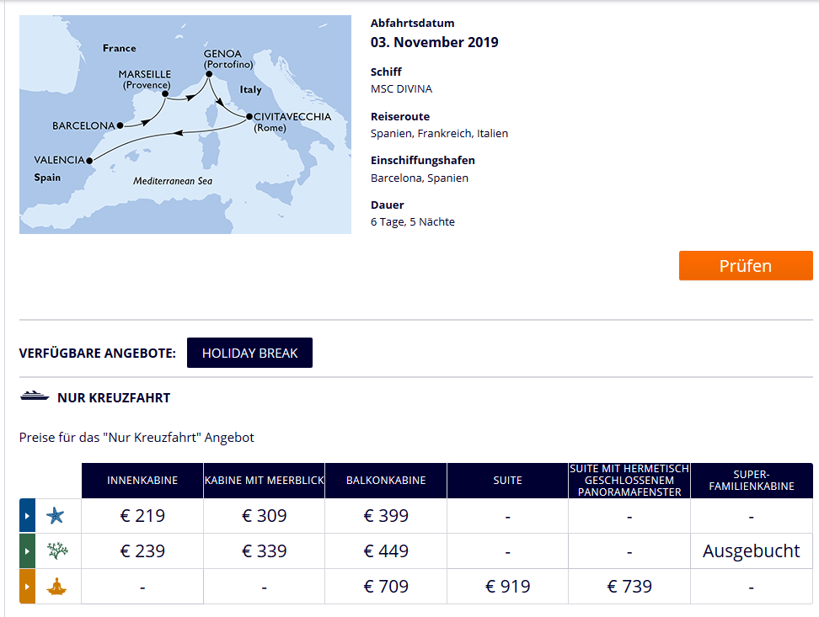Expand the blue starfish row arrow
Viewport: 819px width, 617px height.
tap(27, 516)
